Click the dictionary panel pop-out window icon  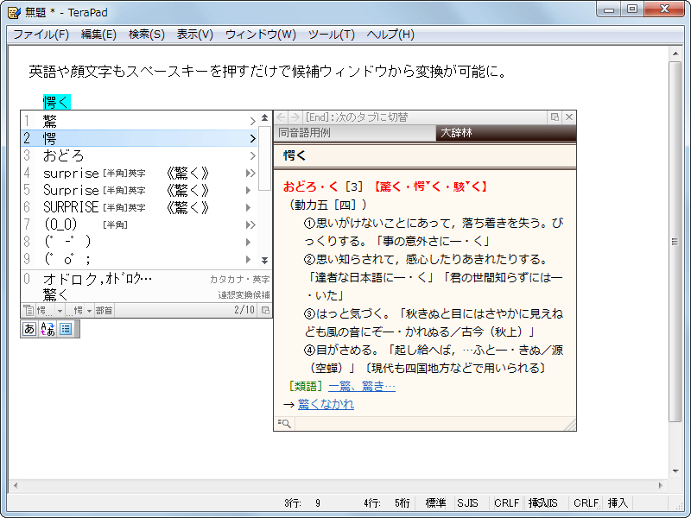pyautogui.click(x=555, y=117)
